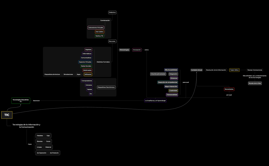Screen dimensions: 269x166
Task: Click the Triple Hélice node
Action: click(x=234, y=70)
